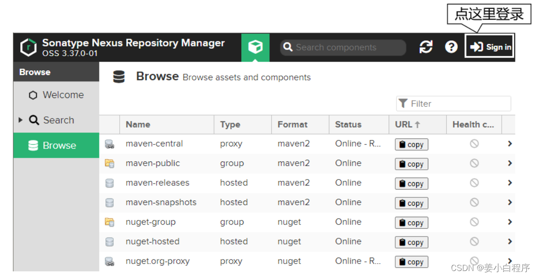
Task: Click the Sign in button
Action: click(x=490, y=47)
